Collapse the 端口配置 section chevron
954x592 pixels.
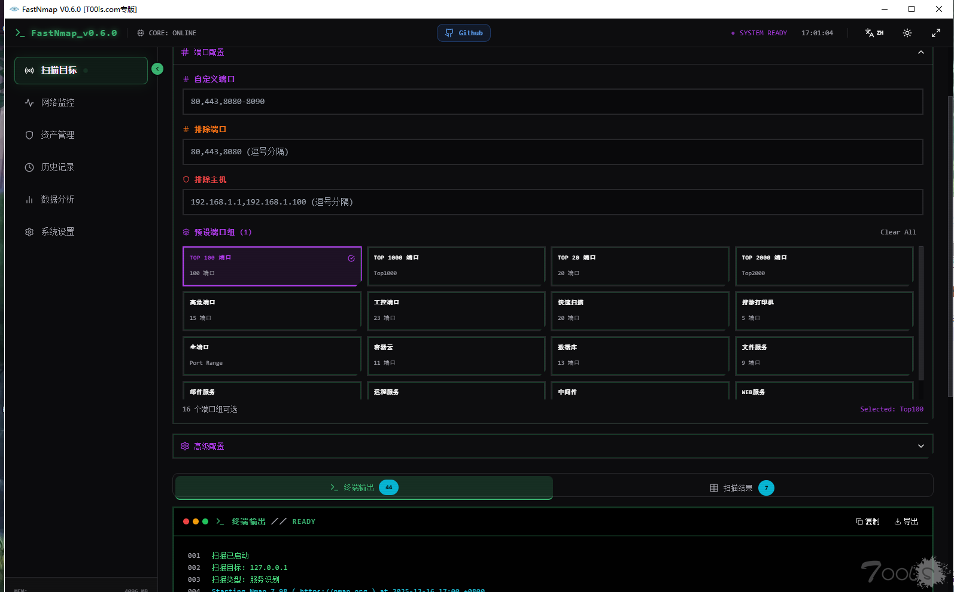tap(920, 53)
